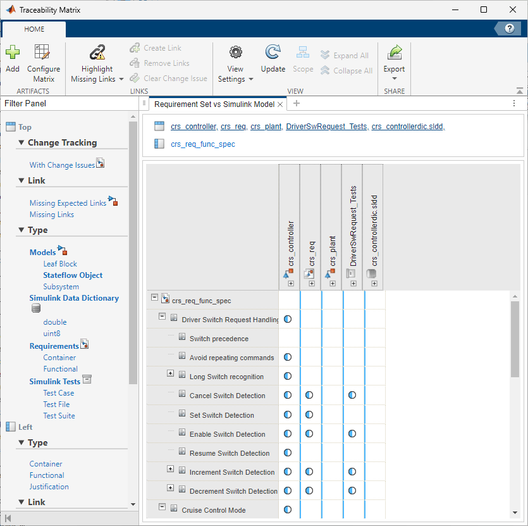Screen dimensions: 528x526
Task: Expand the crs_controller column header
Action: pos(291,284)
